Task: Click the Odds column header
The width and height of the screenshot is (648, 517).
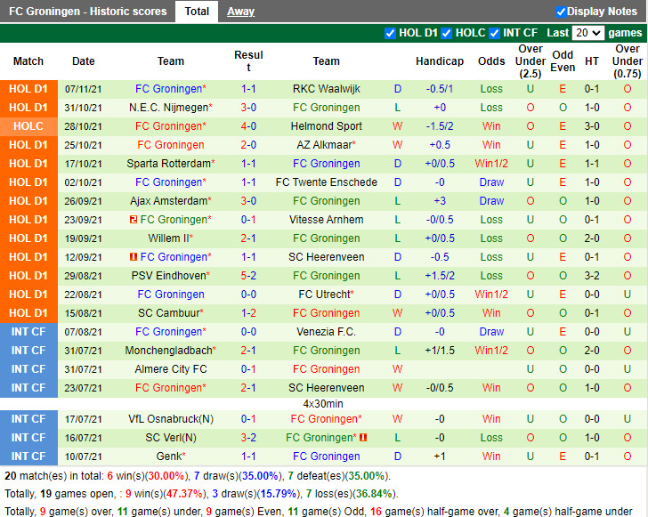Action: coord(491,61)
